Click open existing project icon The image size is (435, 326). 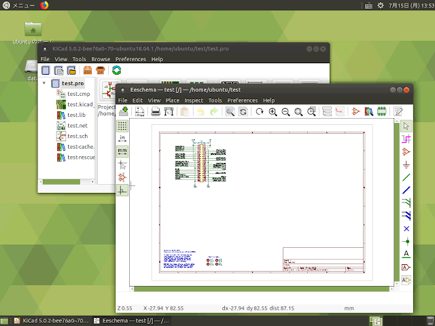click(x=71, y=71)
